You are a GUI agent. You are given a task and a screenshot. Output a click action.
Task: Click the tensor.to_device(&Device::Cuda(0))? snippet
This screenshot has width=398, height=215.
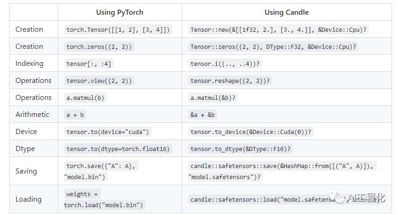pyautogui.click(x=251, y=132)
